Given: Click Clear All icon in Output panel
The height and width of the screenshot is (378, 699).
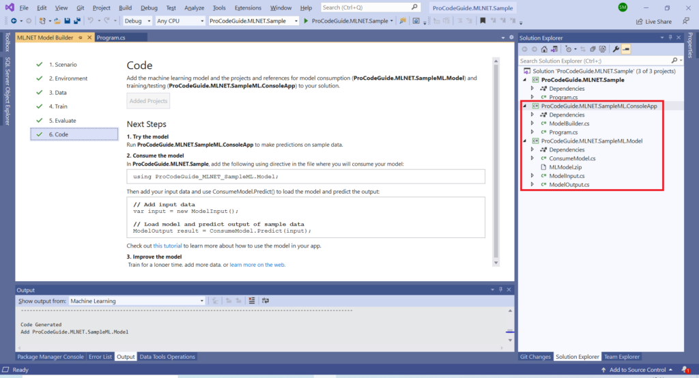Looking at the screenshot, I should pos(252,300).
